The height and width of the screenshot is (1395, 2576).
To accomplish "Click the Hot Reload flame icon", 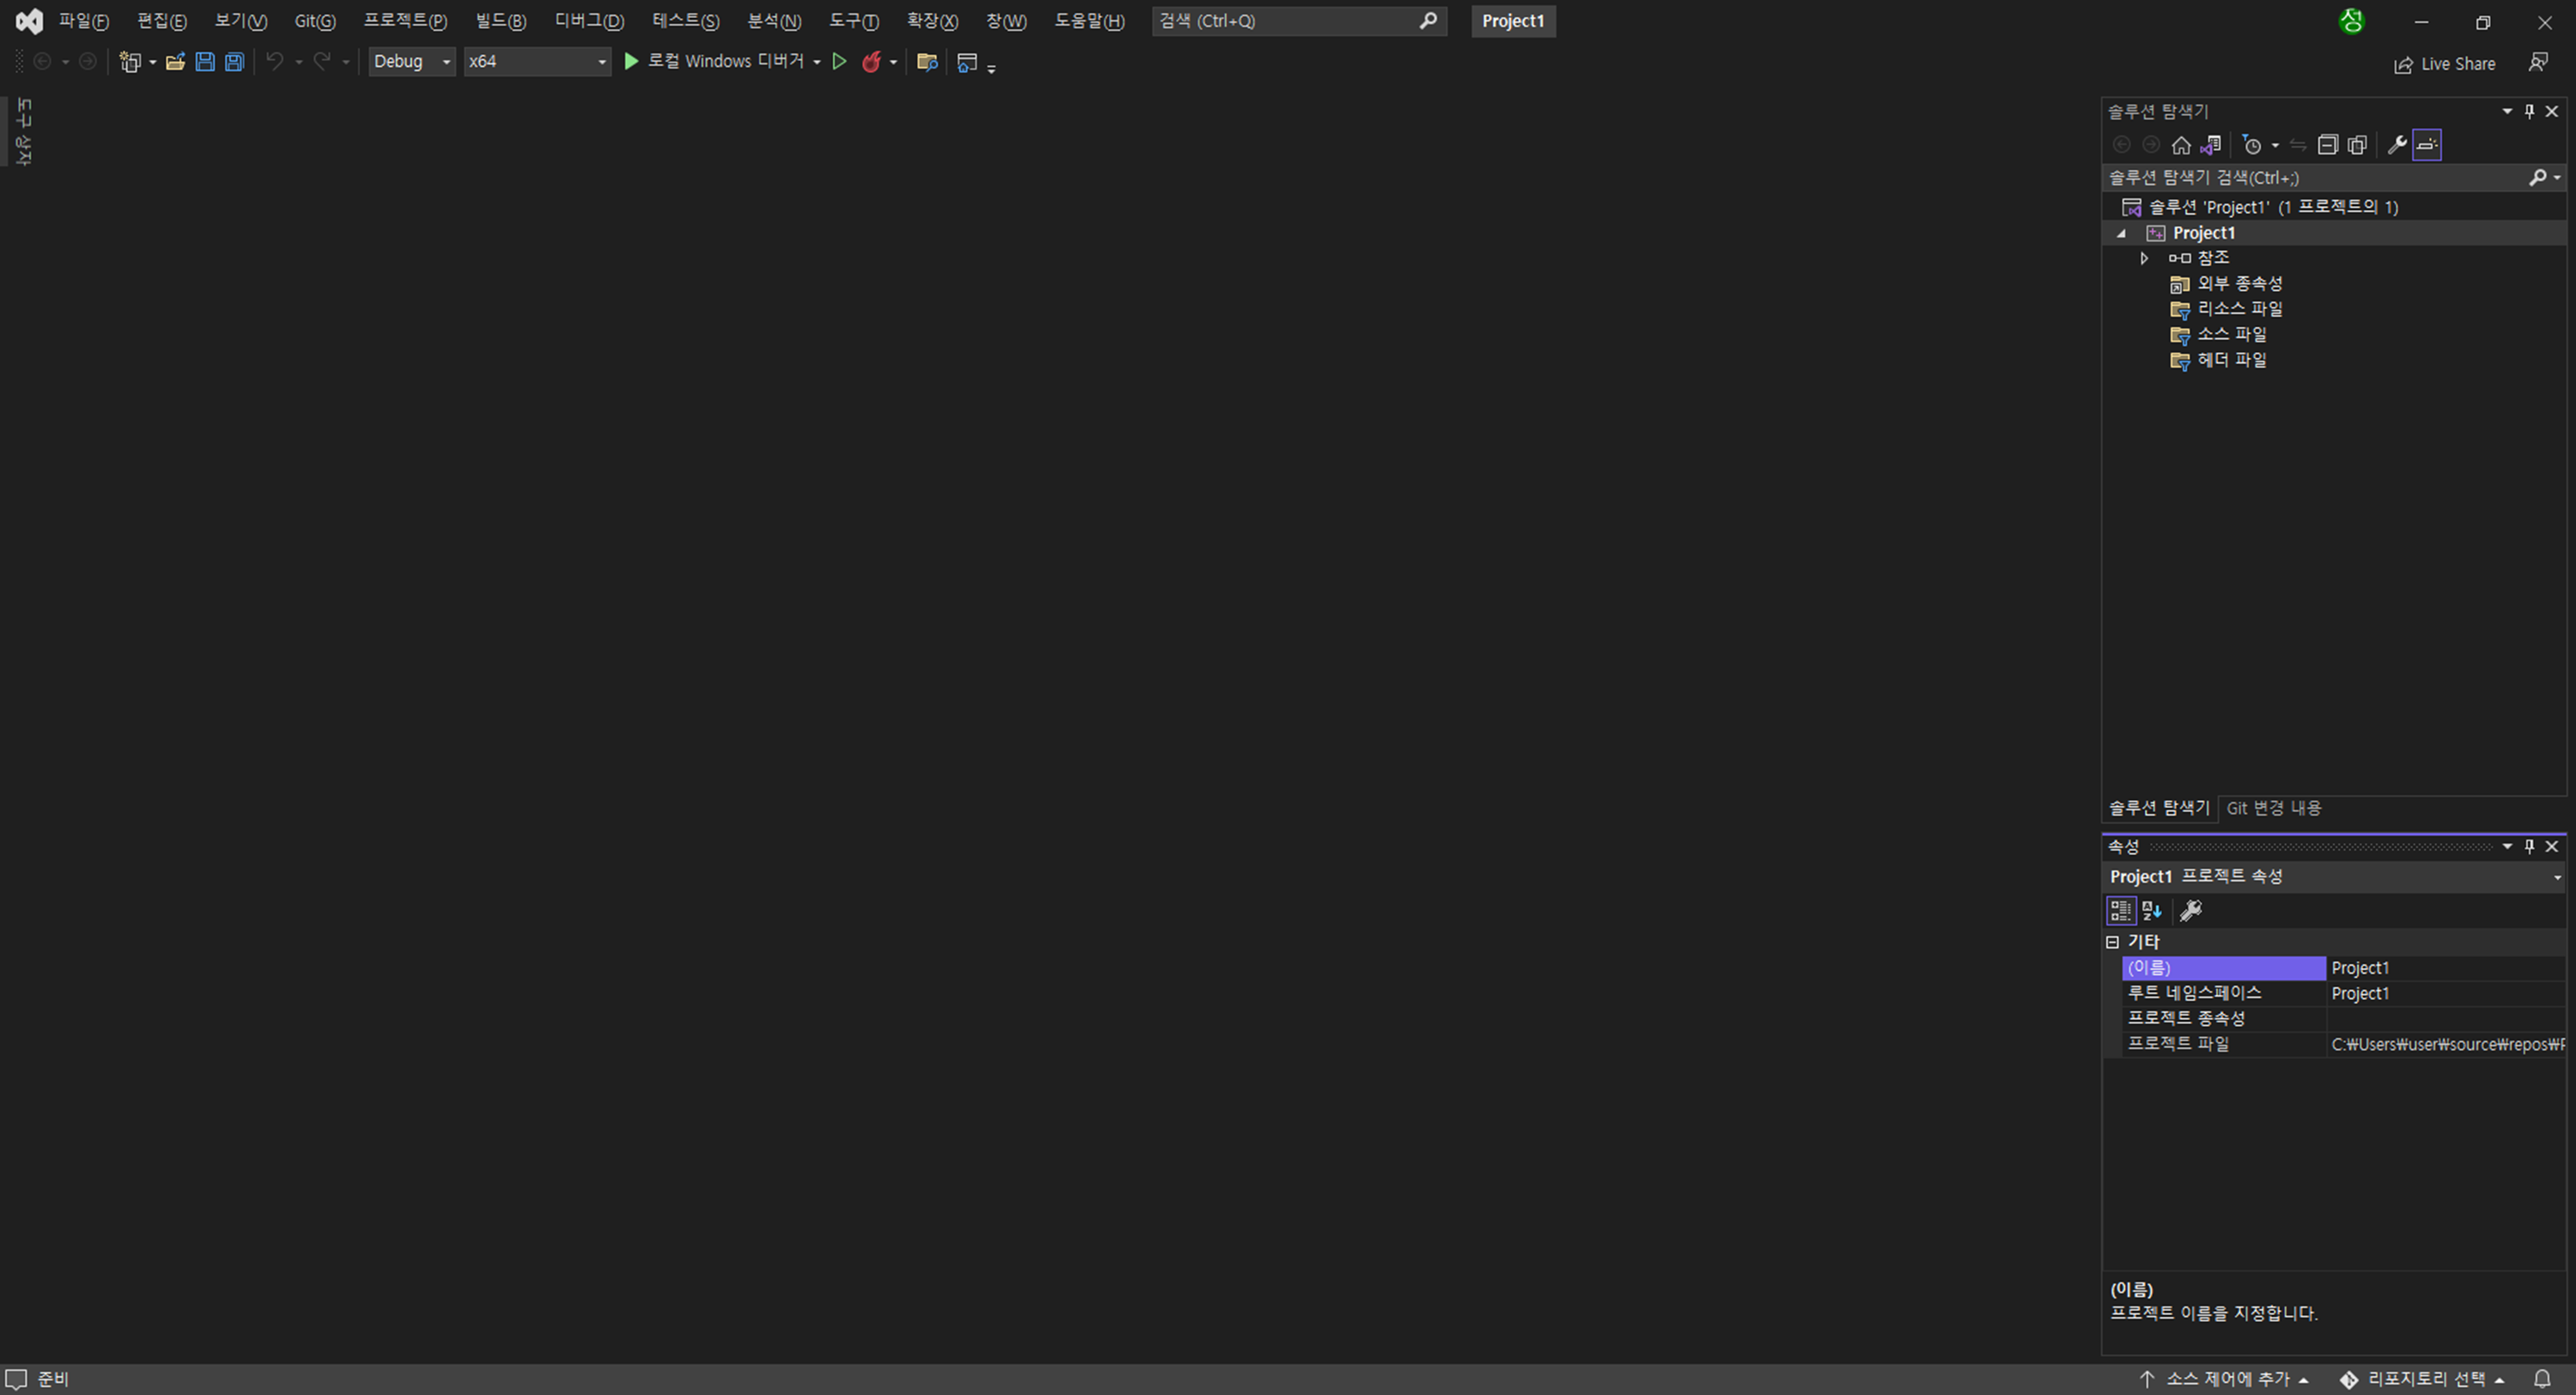I will 871,62.
